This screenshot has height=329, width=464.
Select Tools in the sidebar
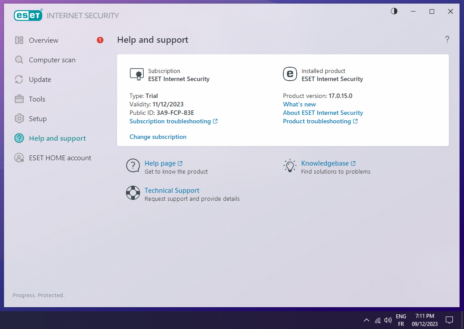(37, 99)
